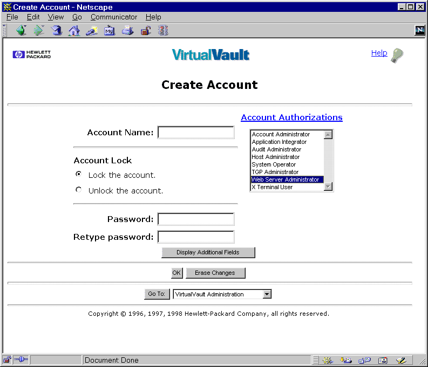Click the Go To button
428x367 pixels.
[x=157, y=294]
